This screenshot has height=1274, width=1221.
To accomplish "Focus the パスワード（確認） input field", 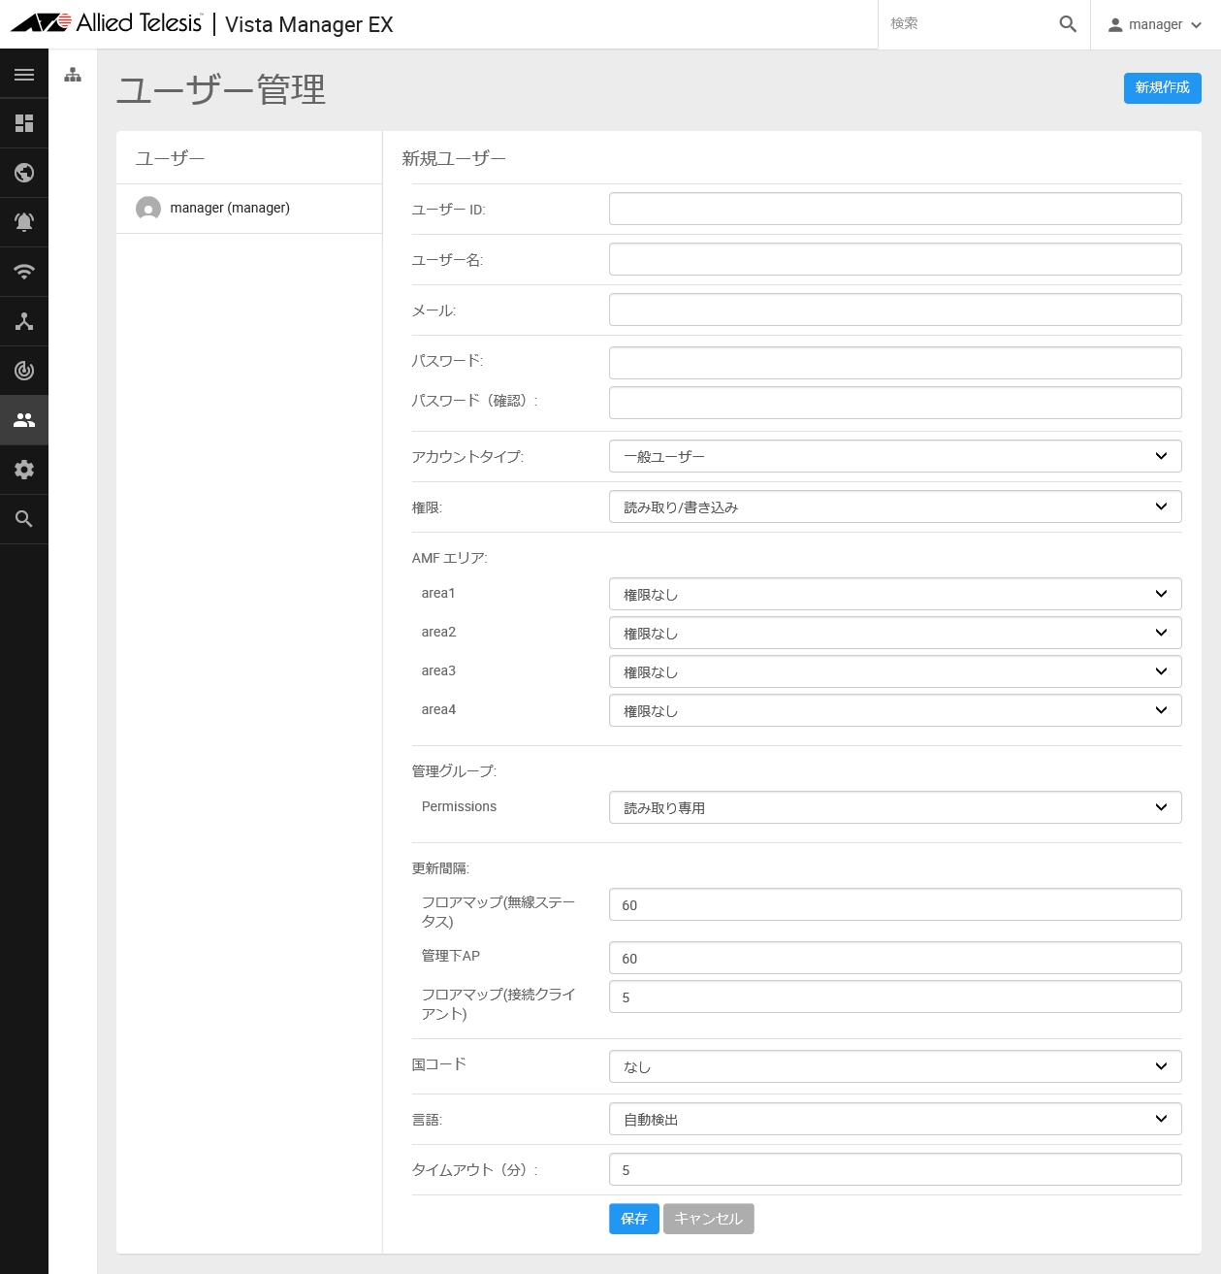I will [x=895, y=403].
